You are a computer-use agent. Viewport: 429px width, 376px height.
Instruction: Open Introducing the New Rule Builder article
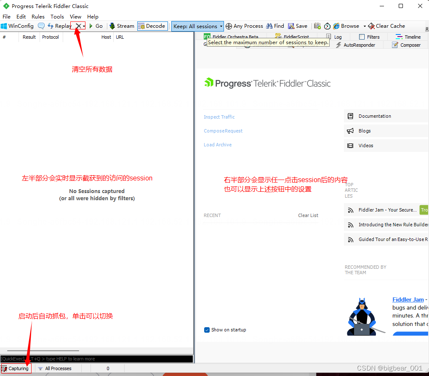[386, 225]
